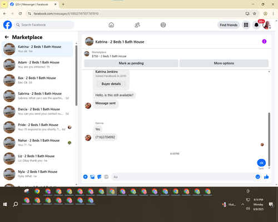Open the account profile picture menu

(x=267, y=25)
